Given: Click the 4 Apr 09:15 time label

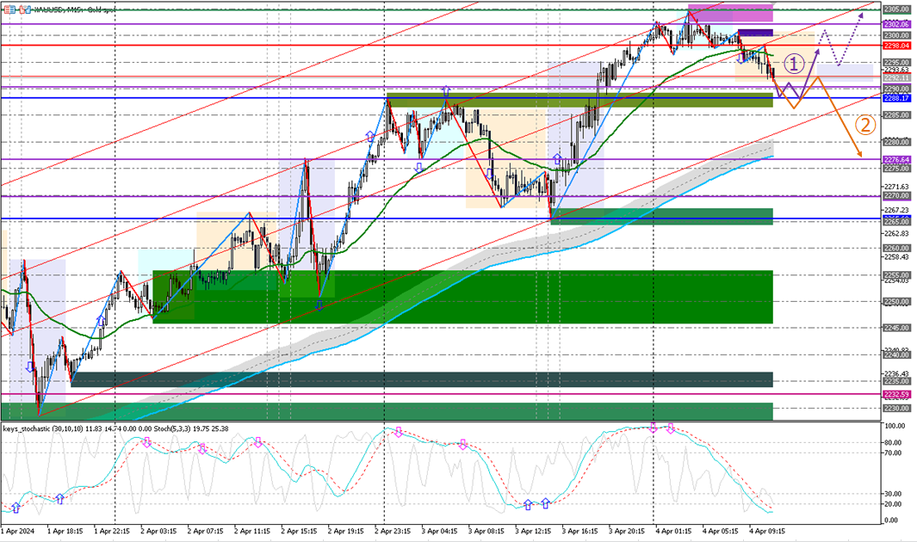Looking at the screenshot, I should tap(766, 532).
